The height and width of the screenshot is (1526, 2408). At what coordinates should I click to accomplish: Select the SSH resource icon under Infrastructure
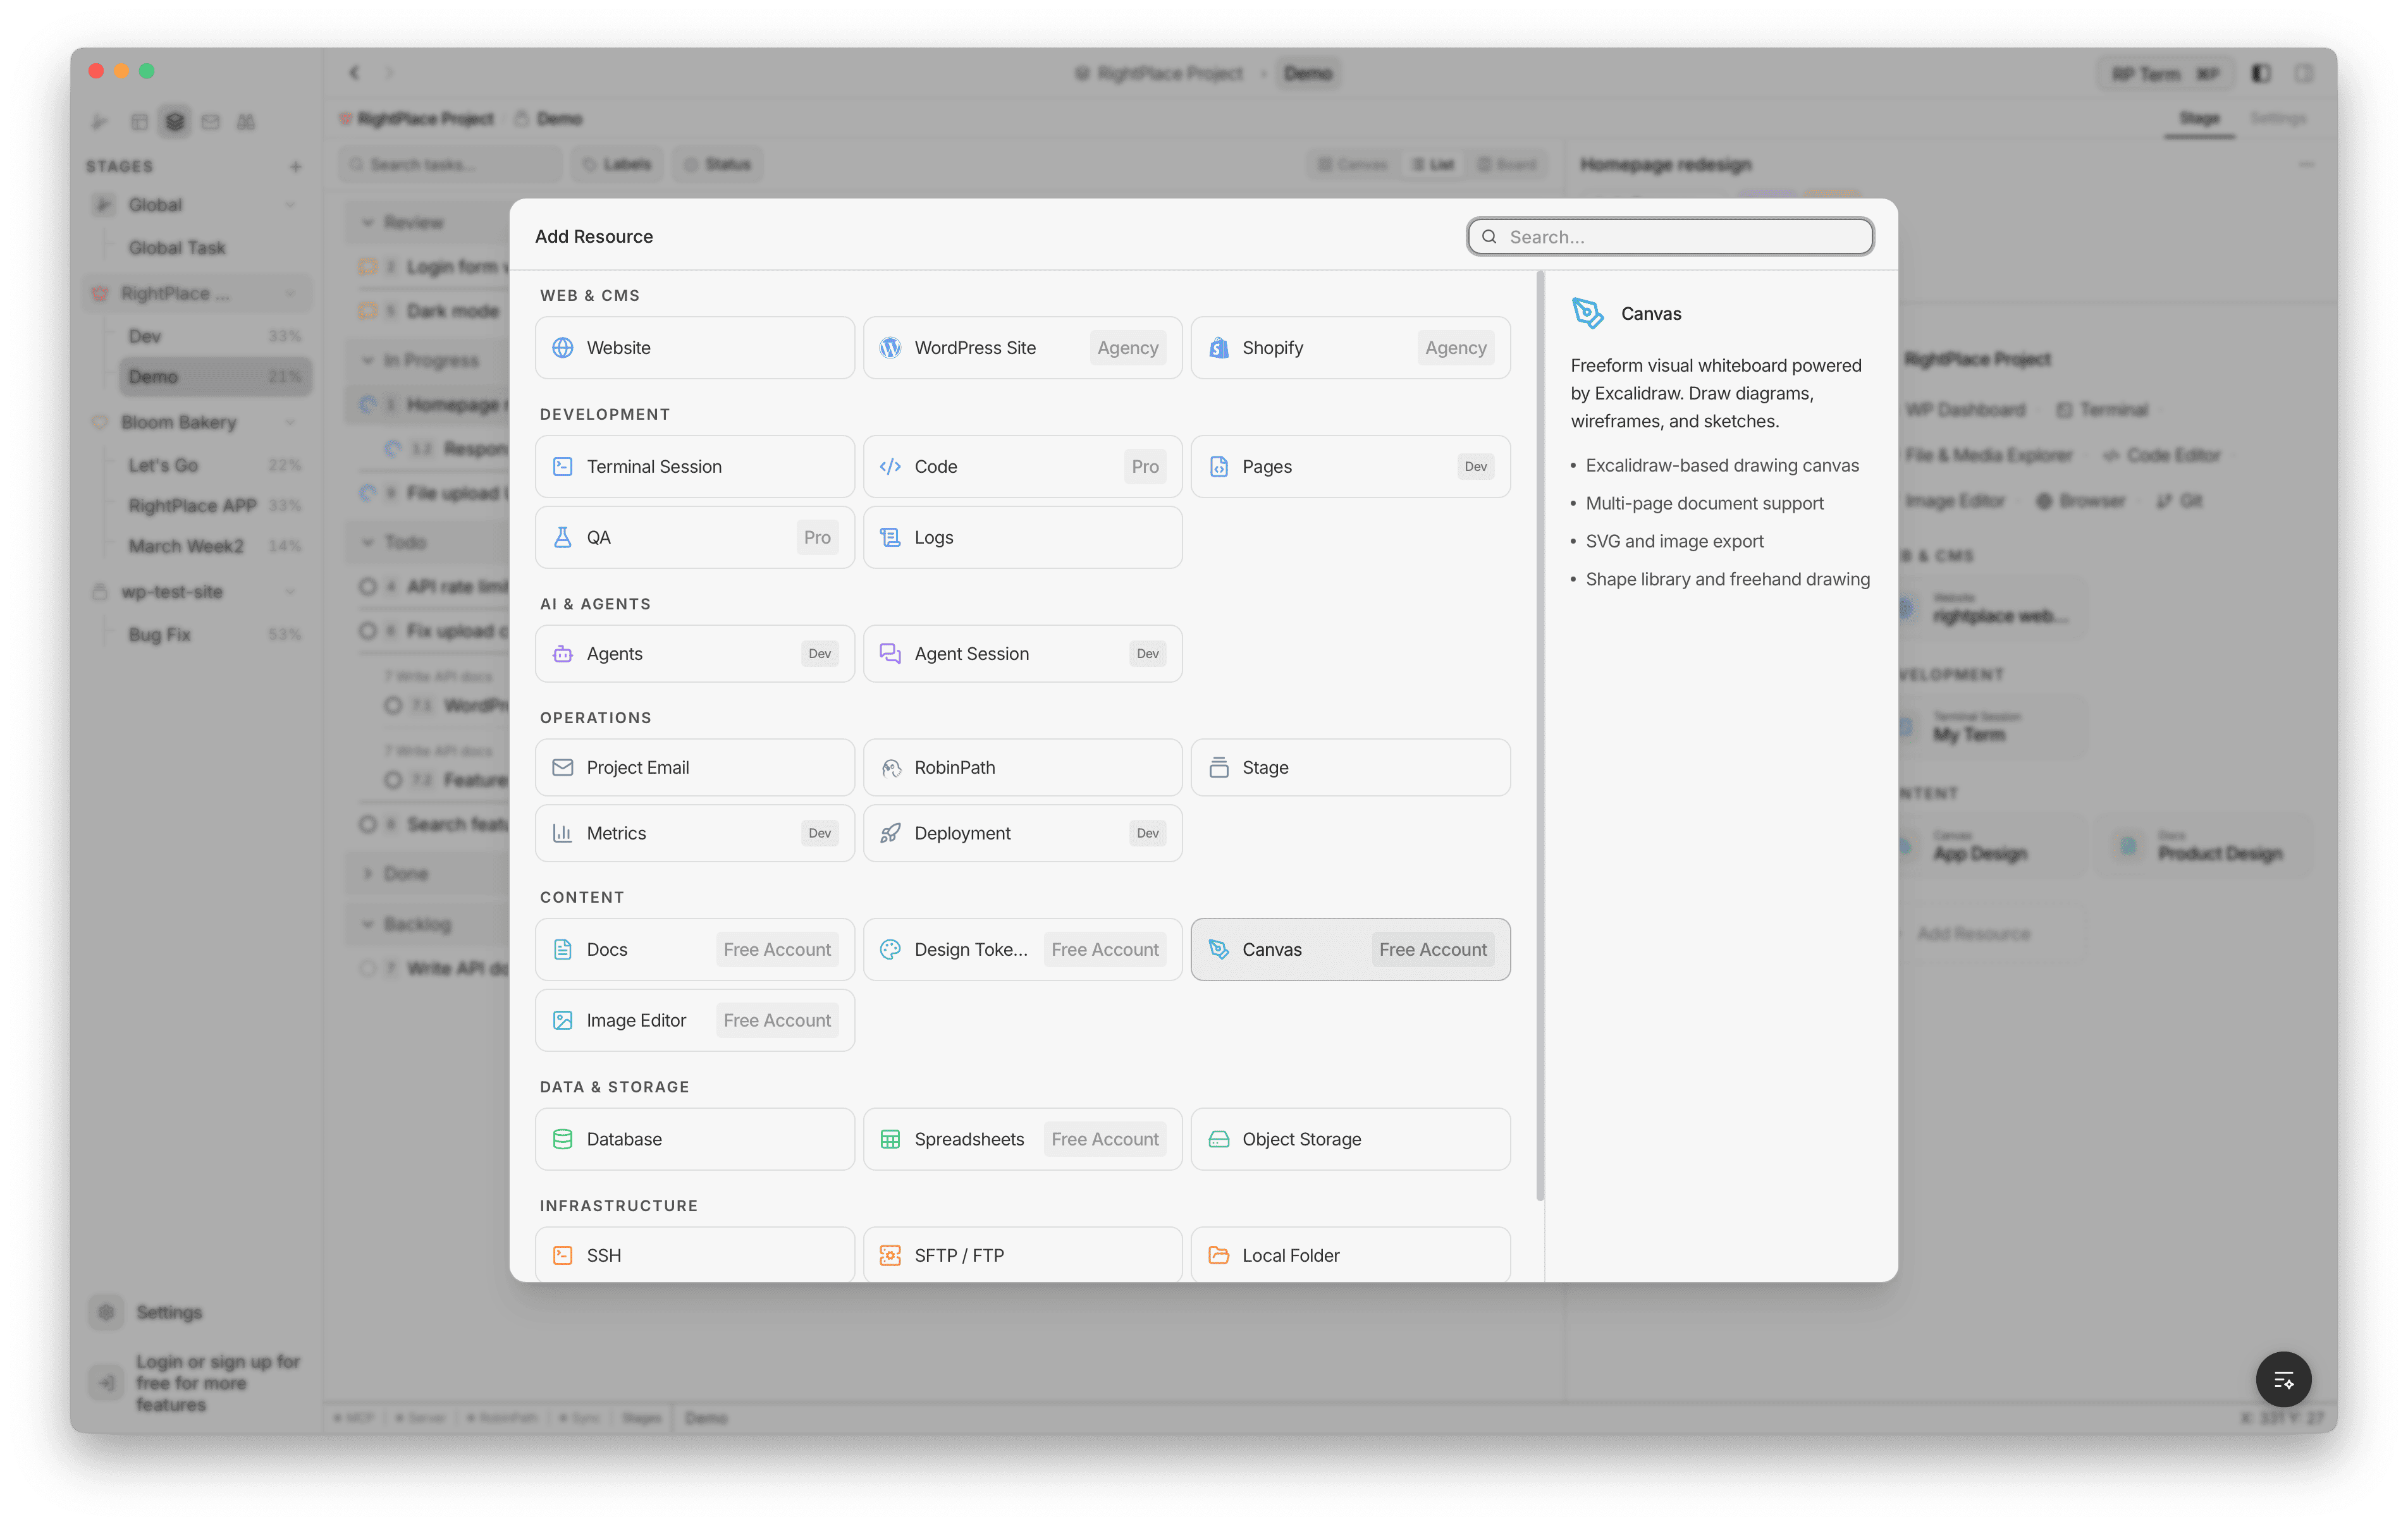[x=563, y=1255]
